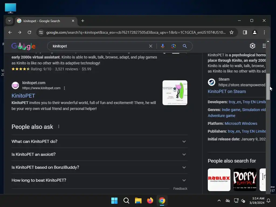
Task: Expand 'Is KinitoPET an axolotl?' question
Action: [x=99, y=154]
